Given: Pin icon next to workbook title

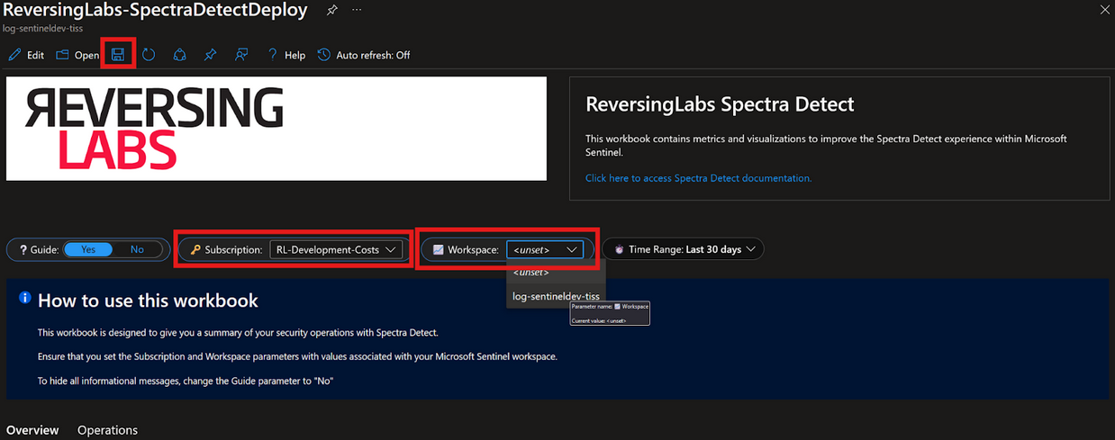Looking at the screenshot, I should pyautogui.click(x=332, y=10).
